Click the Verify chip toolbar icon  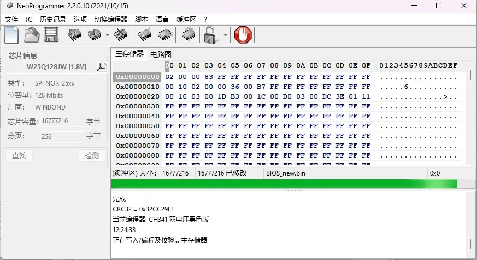coord(144,34)
